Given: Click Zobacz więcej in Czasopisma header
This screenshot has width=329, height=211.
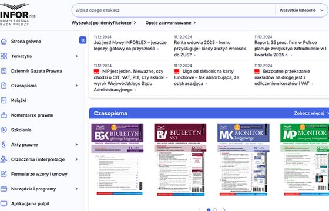Looking at the screenshot, I should pos(311,113).
